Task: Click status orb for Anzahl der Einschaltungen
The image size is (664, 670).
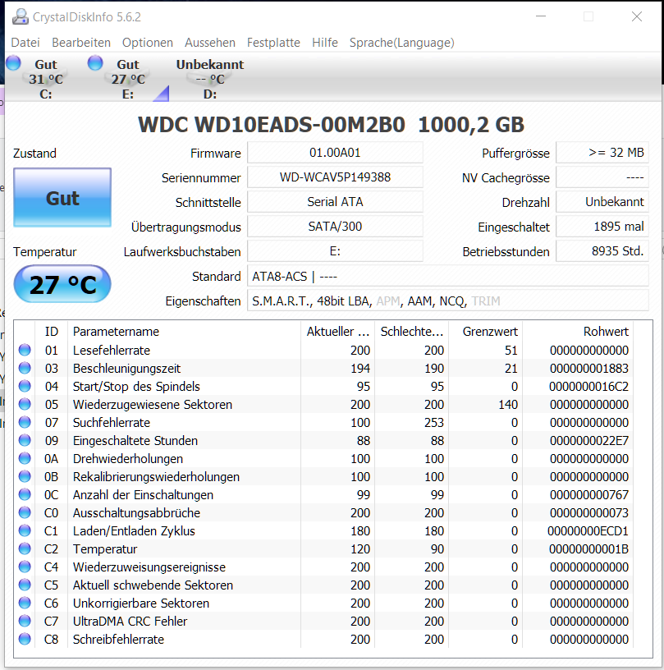Action: pos(25,494)
